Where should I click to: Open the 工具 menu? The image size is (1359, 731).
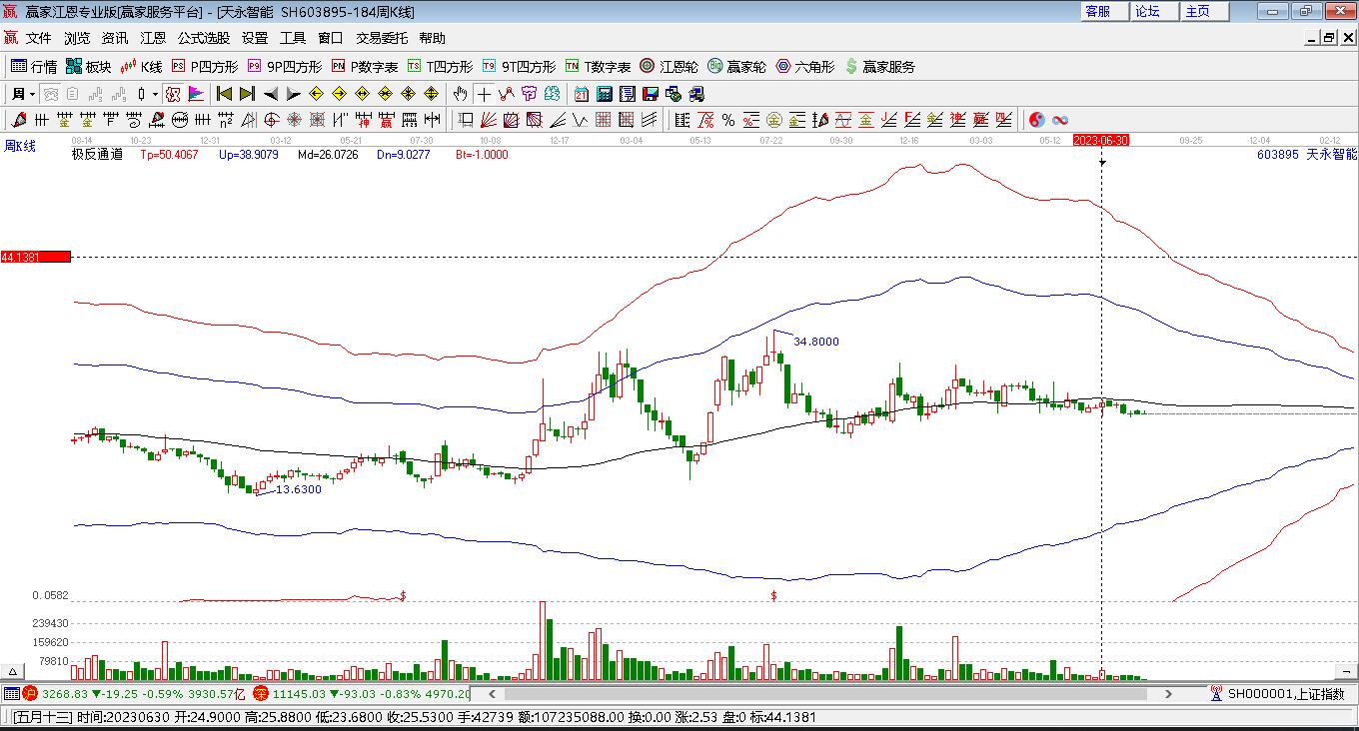[x=293, y=38]
